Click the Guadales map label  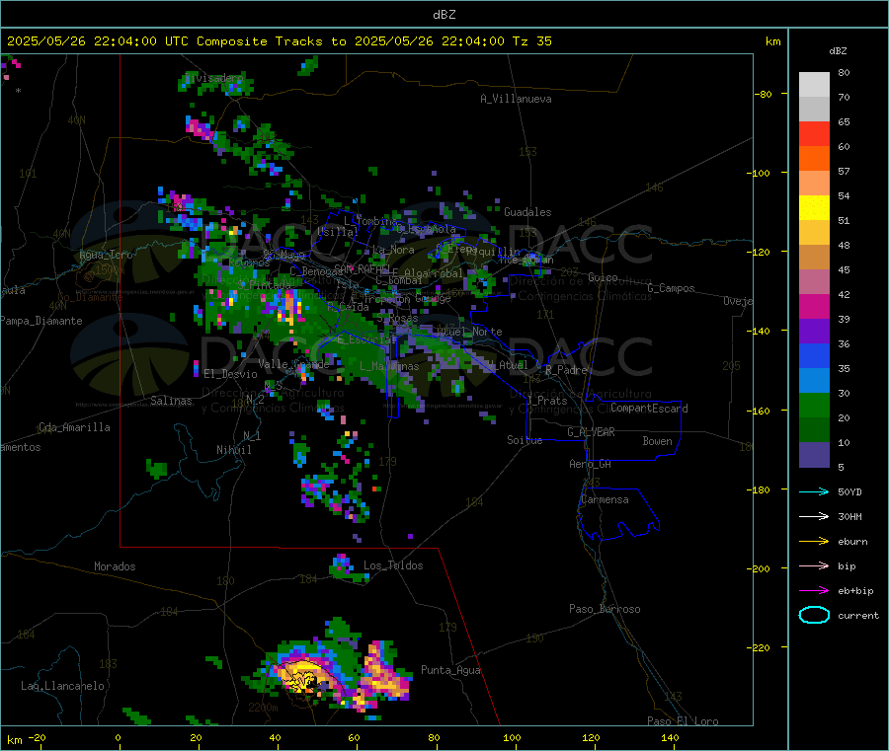(x=527, y=212)
